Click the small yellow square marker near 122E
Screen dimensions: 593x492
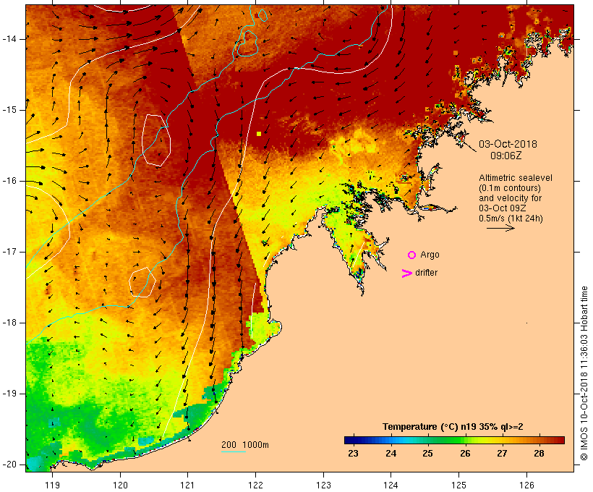[259, 134]
